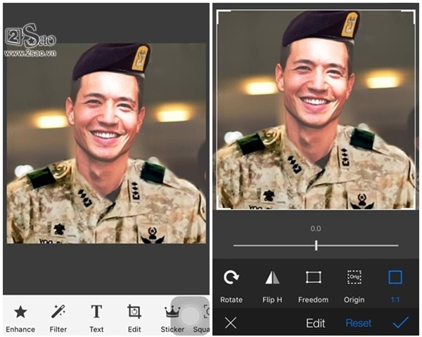Tap the Rotate icon
The image size is (422, 337).
pos(231,278)
